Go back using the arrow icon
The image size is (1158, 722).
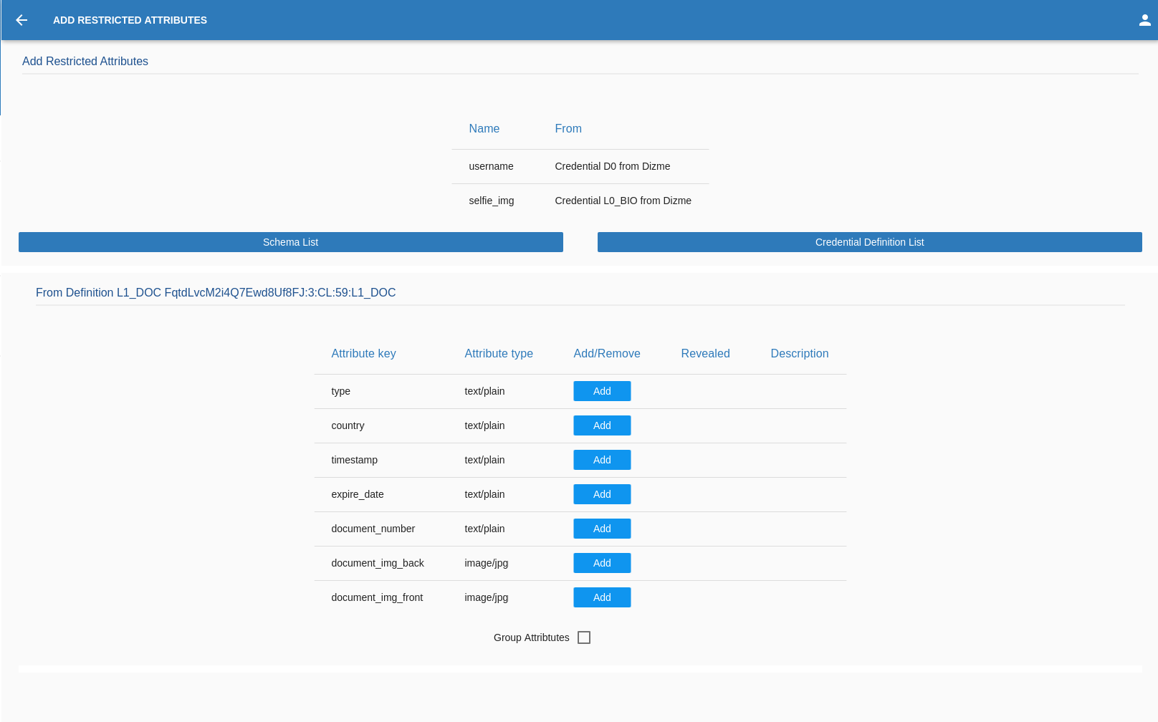pos(21,20)
